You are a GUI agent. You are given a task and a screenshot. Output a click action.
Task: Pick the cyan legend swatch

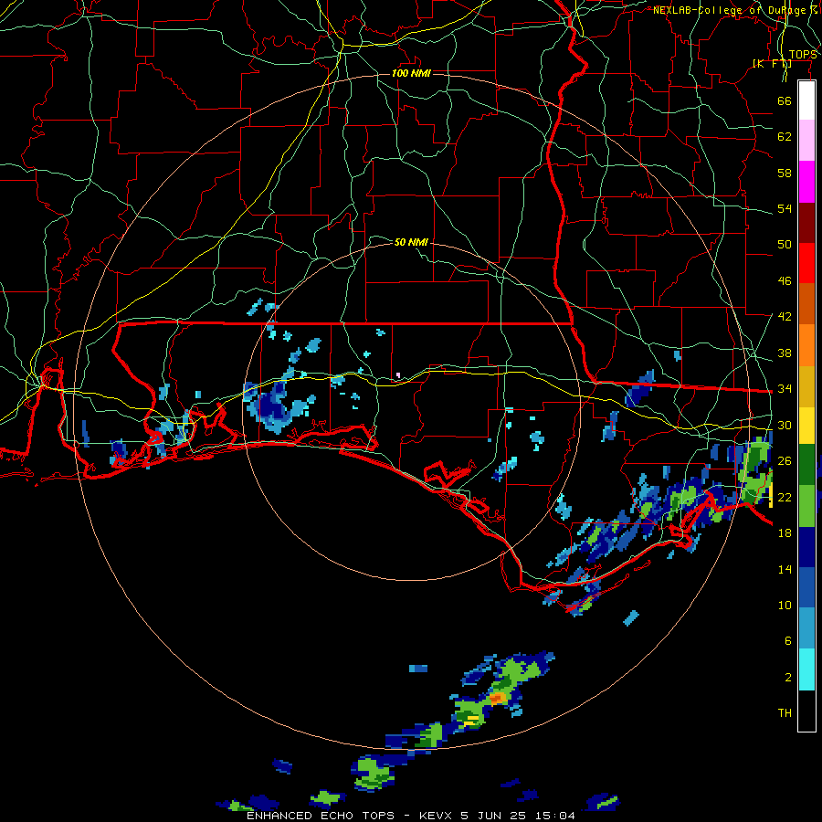(x=806, y=670)
